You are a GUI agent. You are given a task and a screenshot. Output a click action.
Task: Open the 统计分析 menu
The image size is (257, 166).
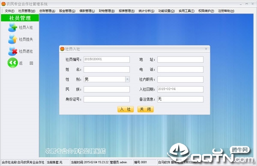(146, 11)
